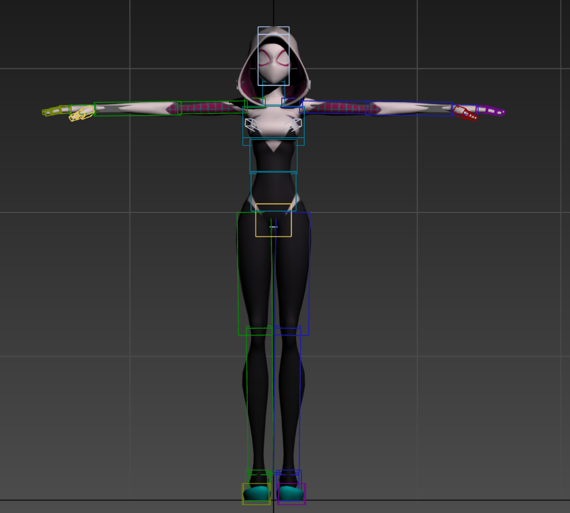Select the green forearm bone
570x513 pixels.
(138, 109)
